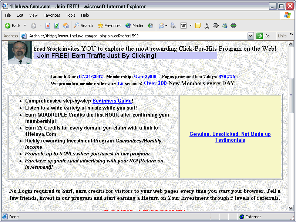Go to the Home page icon
296x222 pixels.
point(66,26)
